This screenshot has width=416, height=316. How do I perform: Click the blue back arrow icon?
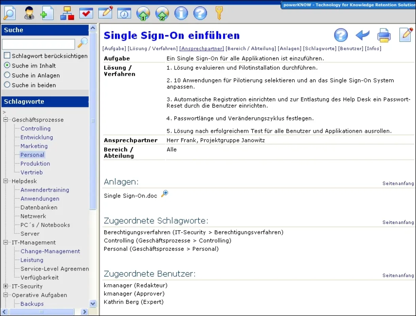pyautogui.click(x=362, y=35)
